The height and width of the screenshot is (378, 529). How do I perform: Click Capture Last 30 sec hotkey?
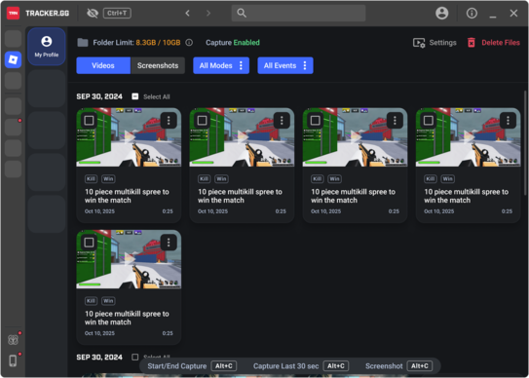coord(301,366)
